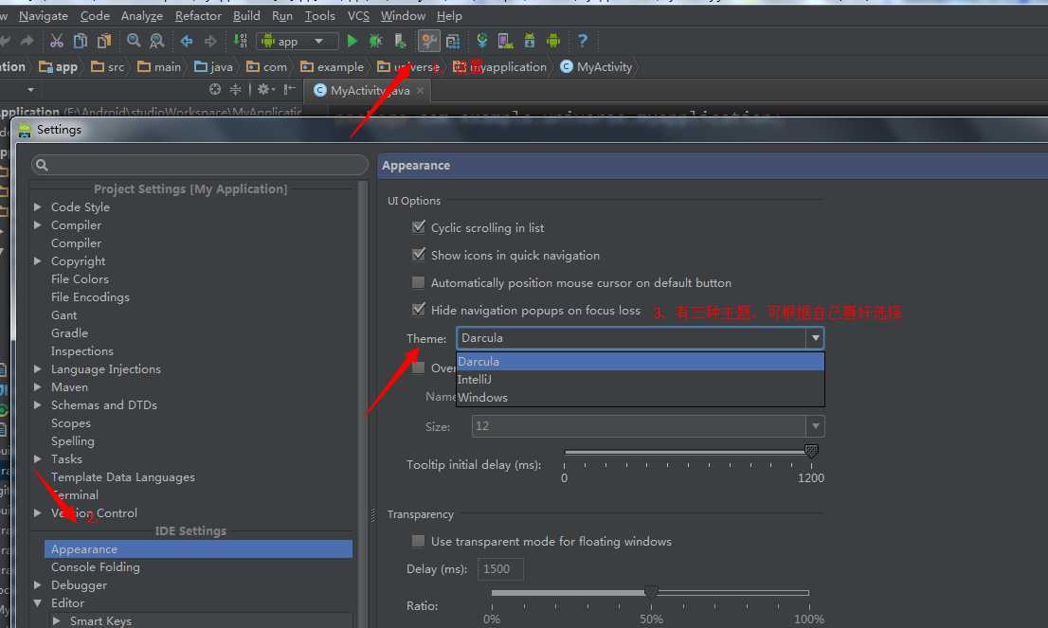Click the Find magnifier toolbar icon

coord(134,42)
